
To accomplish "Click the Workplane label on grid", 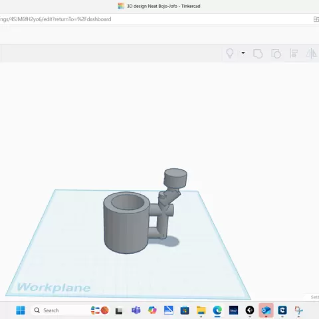I will pyautogui.click(x=54, y=287).
